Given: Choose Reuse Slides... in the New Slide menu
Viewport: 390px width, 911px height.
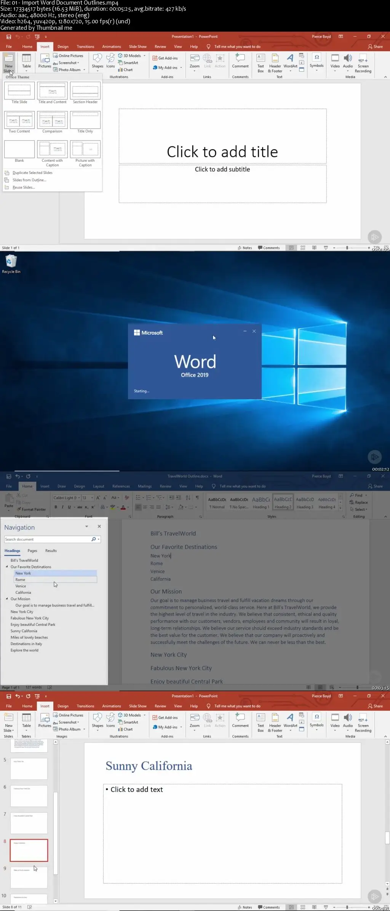Looking at the screenshot, I should click(x=24, y=187).
